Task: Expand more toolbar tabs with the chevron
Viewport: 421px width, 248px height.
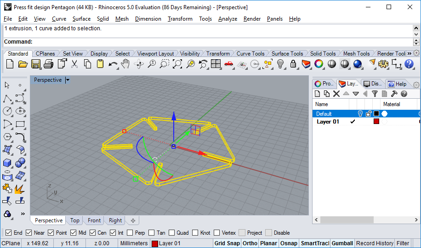Action: click(x=410, y=53)
